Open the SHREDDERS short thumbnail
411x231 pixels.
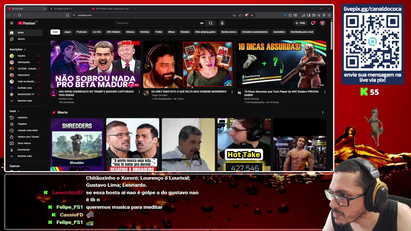tap(77, 145)
